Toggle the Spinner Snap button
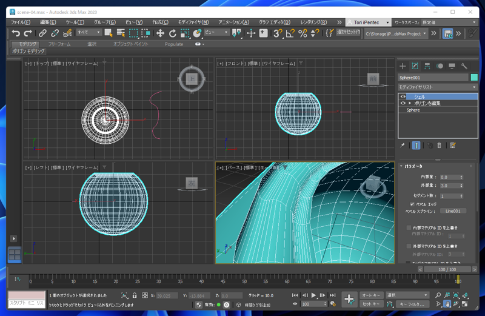Viewport: 485px width, 316px height. coord(315,33)
